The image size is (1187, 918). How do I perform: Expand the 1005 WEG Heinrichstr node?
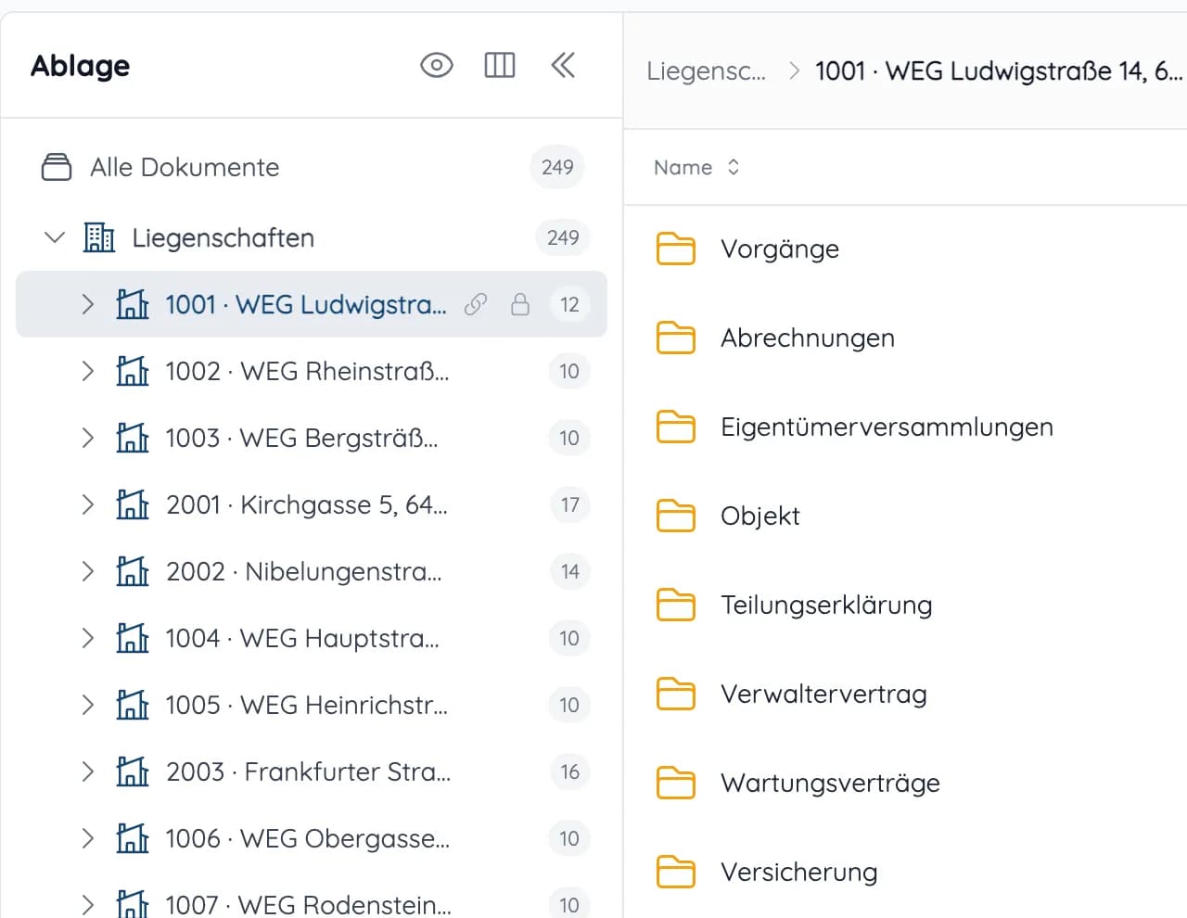tap(88, 705)
